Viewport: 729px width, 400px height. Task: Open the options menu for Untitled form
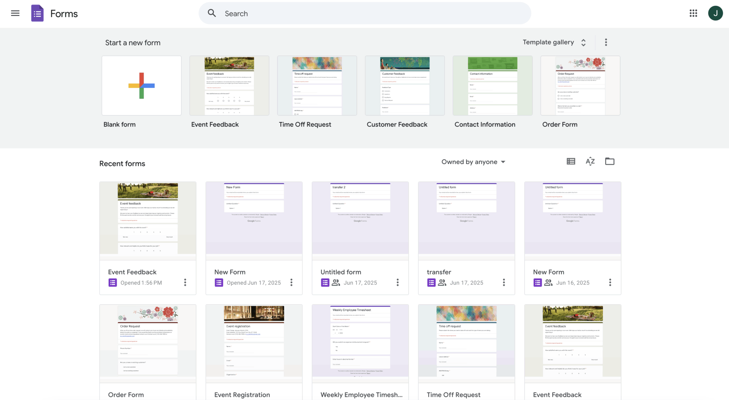pyautogui.click(x=398, y=282)
